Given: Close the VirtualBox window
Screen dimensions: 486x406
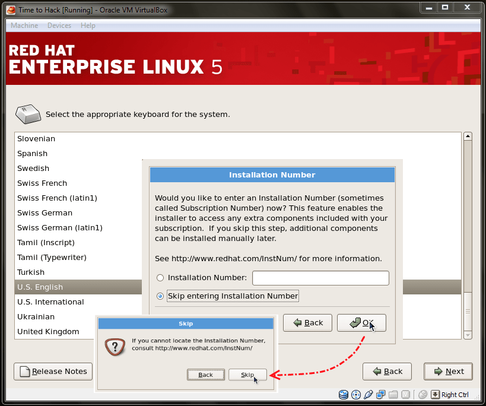Looking at the screenshot, I should (x=468, y=8).
